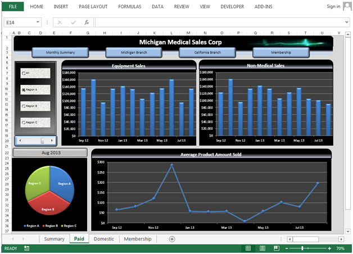This screenshot has width=353, height=254.
Task: Open the VIEW ribbon tab
Action: click(205, 7)
